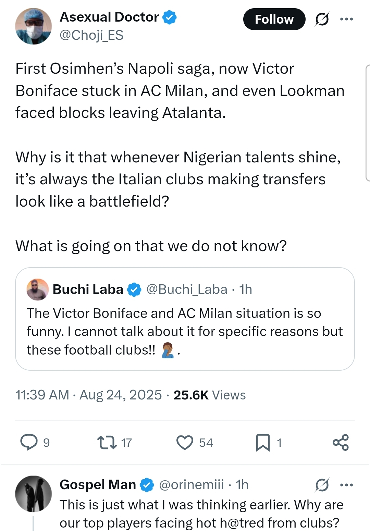Click Asexual Doctor's verified badge
This screenshot has width=370, height=531.
pos(170,17)
